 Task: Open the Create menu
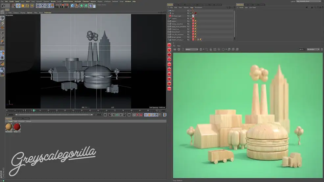tap(12, 1)
